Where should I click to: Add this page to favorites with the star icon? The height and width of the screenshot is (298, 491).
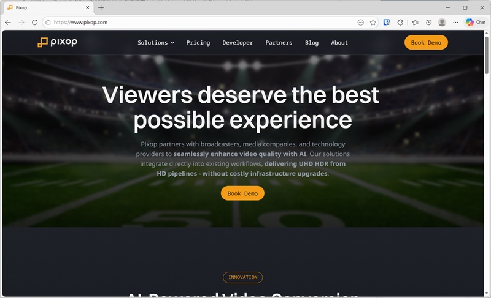373,23
